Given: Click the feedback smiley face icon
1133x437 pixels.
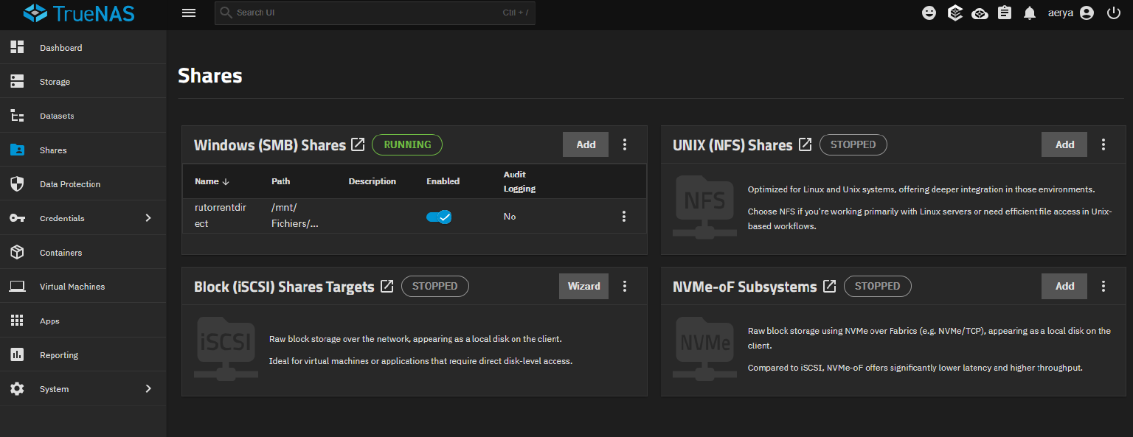Looking at the screenshot, I should 929,13.
